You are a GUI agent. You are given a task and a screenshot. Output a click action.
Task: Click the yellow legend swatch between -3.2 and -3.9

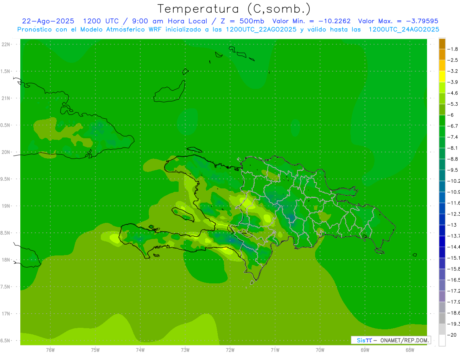[442, 77]
